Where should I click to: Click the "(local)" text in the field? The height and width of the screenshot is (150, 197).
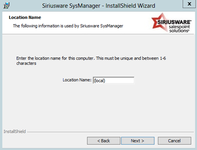pos(100,80)
